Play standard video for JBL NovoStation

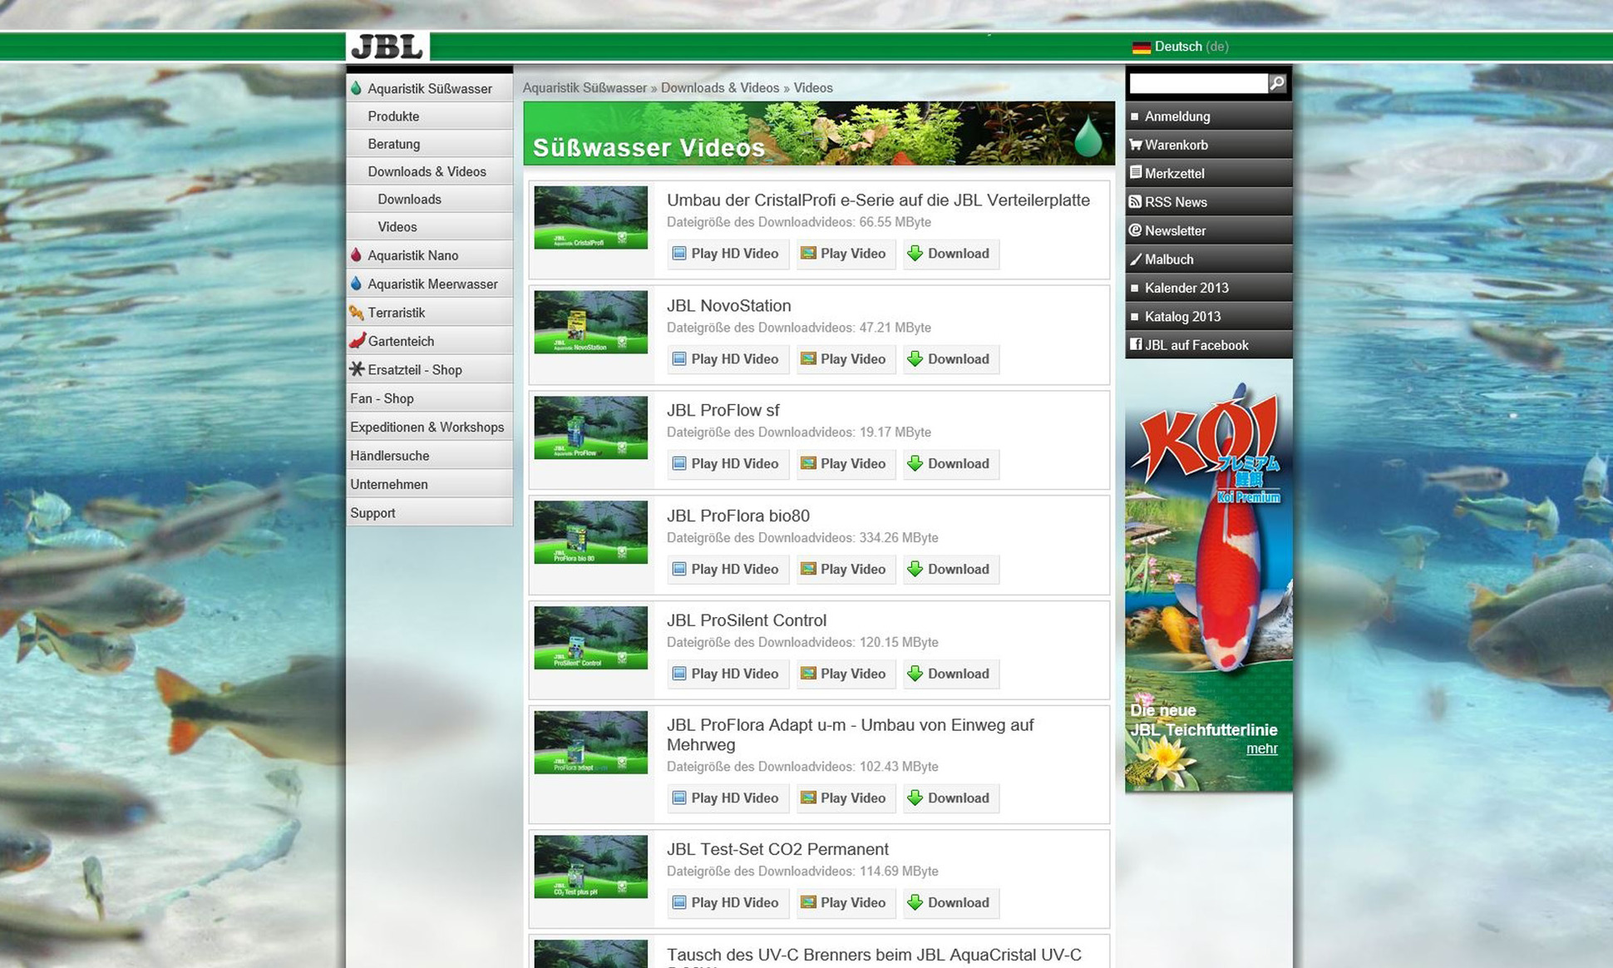[846, 359]
